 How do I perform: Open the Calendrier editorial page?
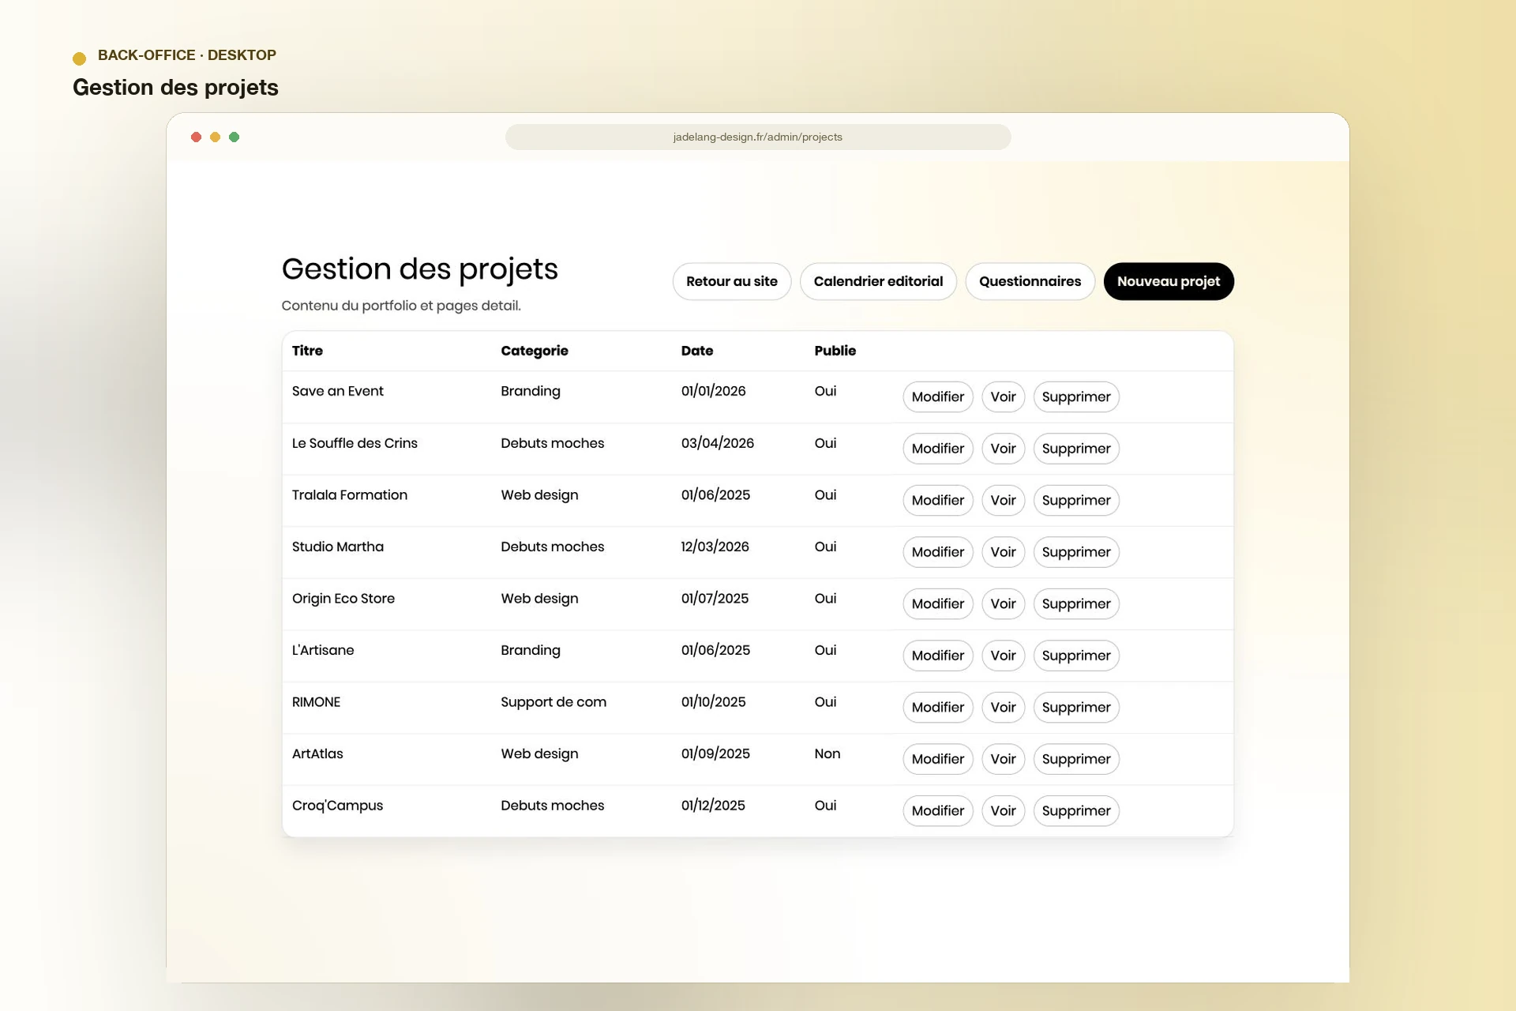(878, 281)
